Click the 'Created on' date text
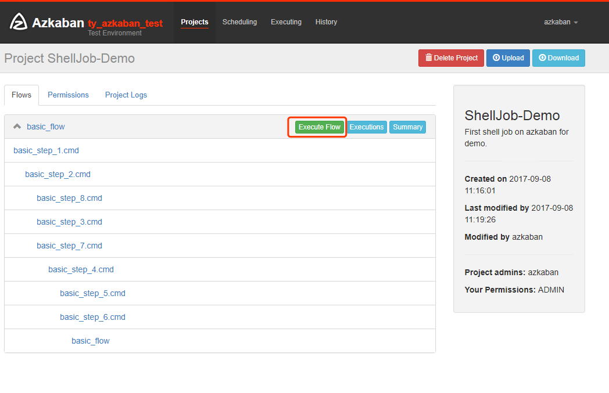Image resolution: width=609 pixels, height=393 pixels. (x=508, y=185)
